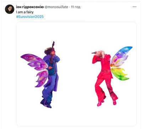Click the "I am a fairy" tweet text
The height and width of the screenshot is (129, 142).
tap(25, 12)
